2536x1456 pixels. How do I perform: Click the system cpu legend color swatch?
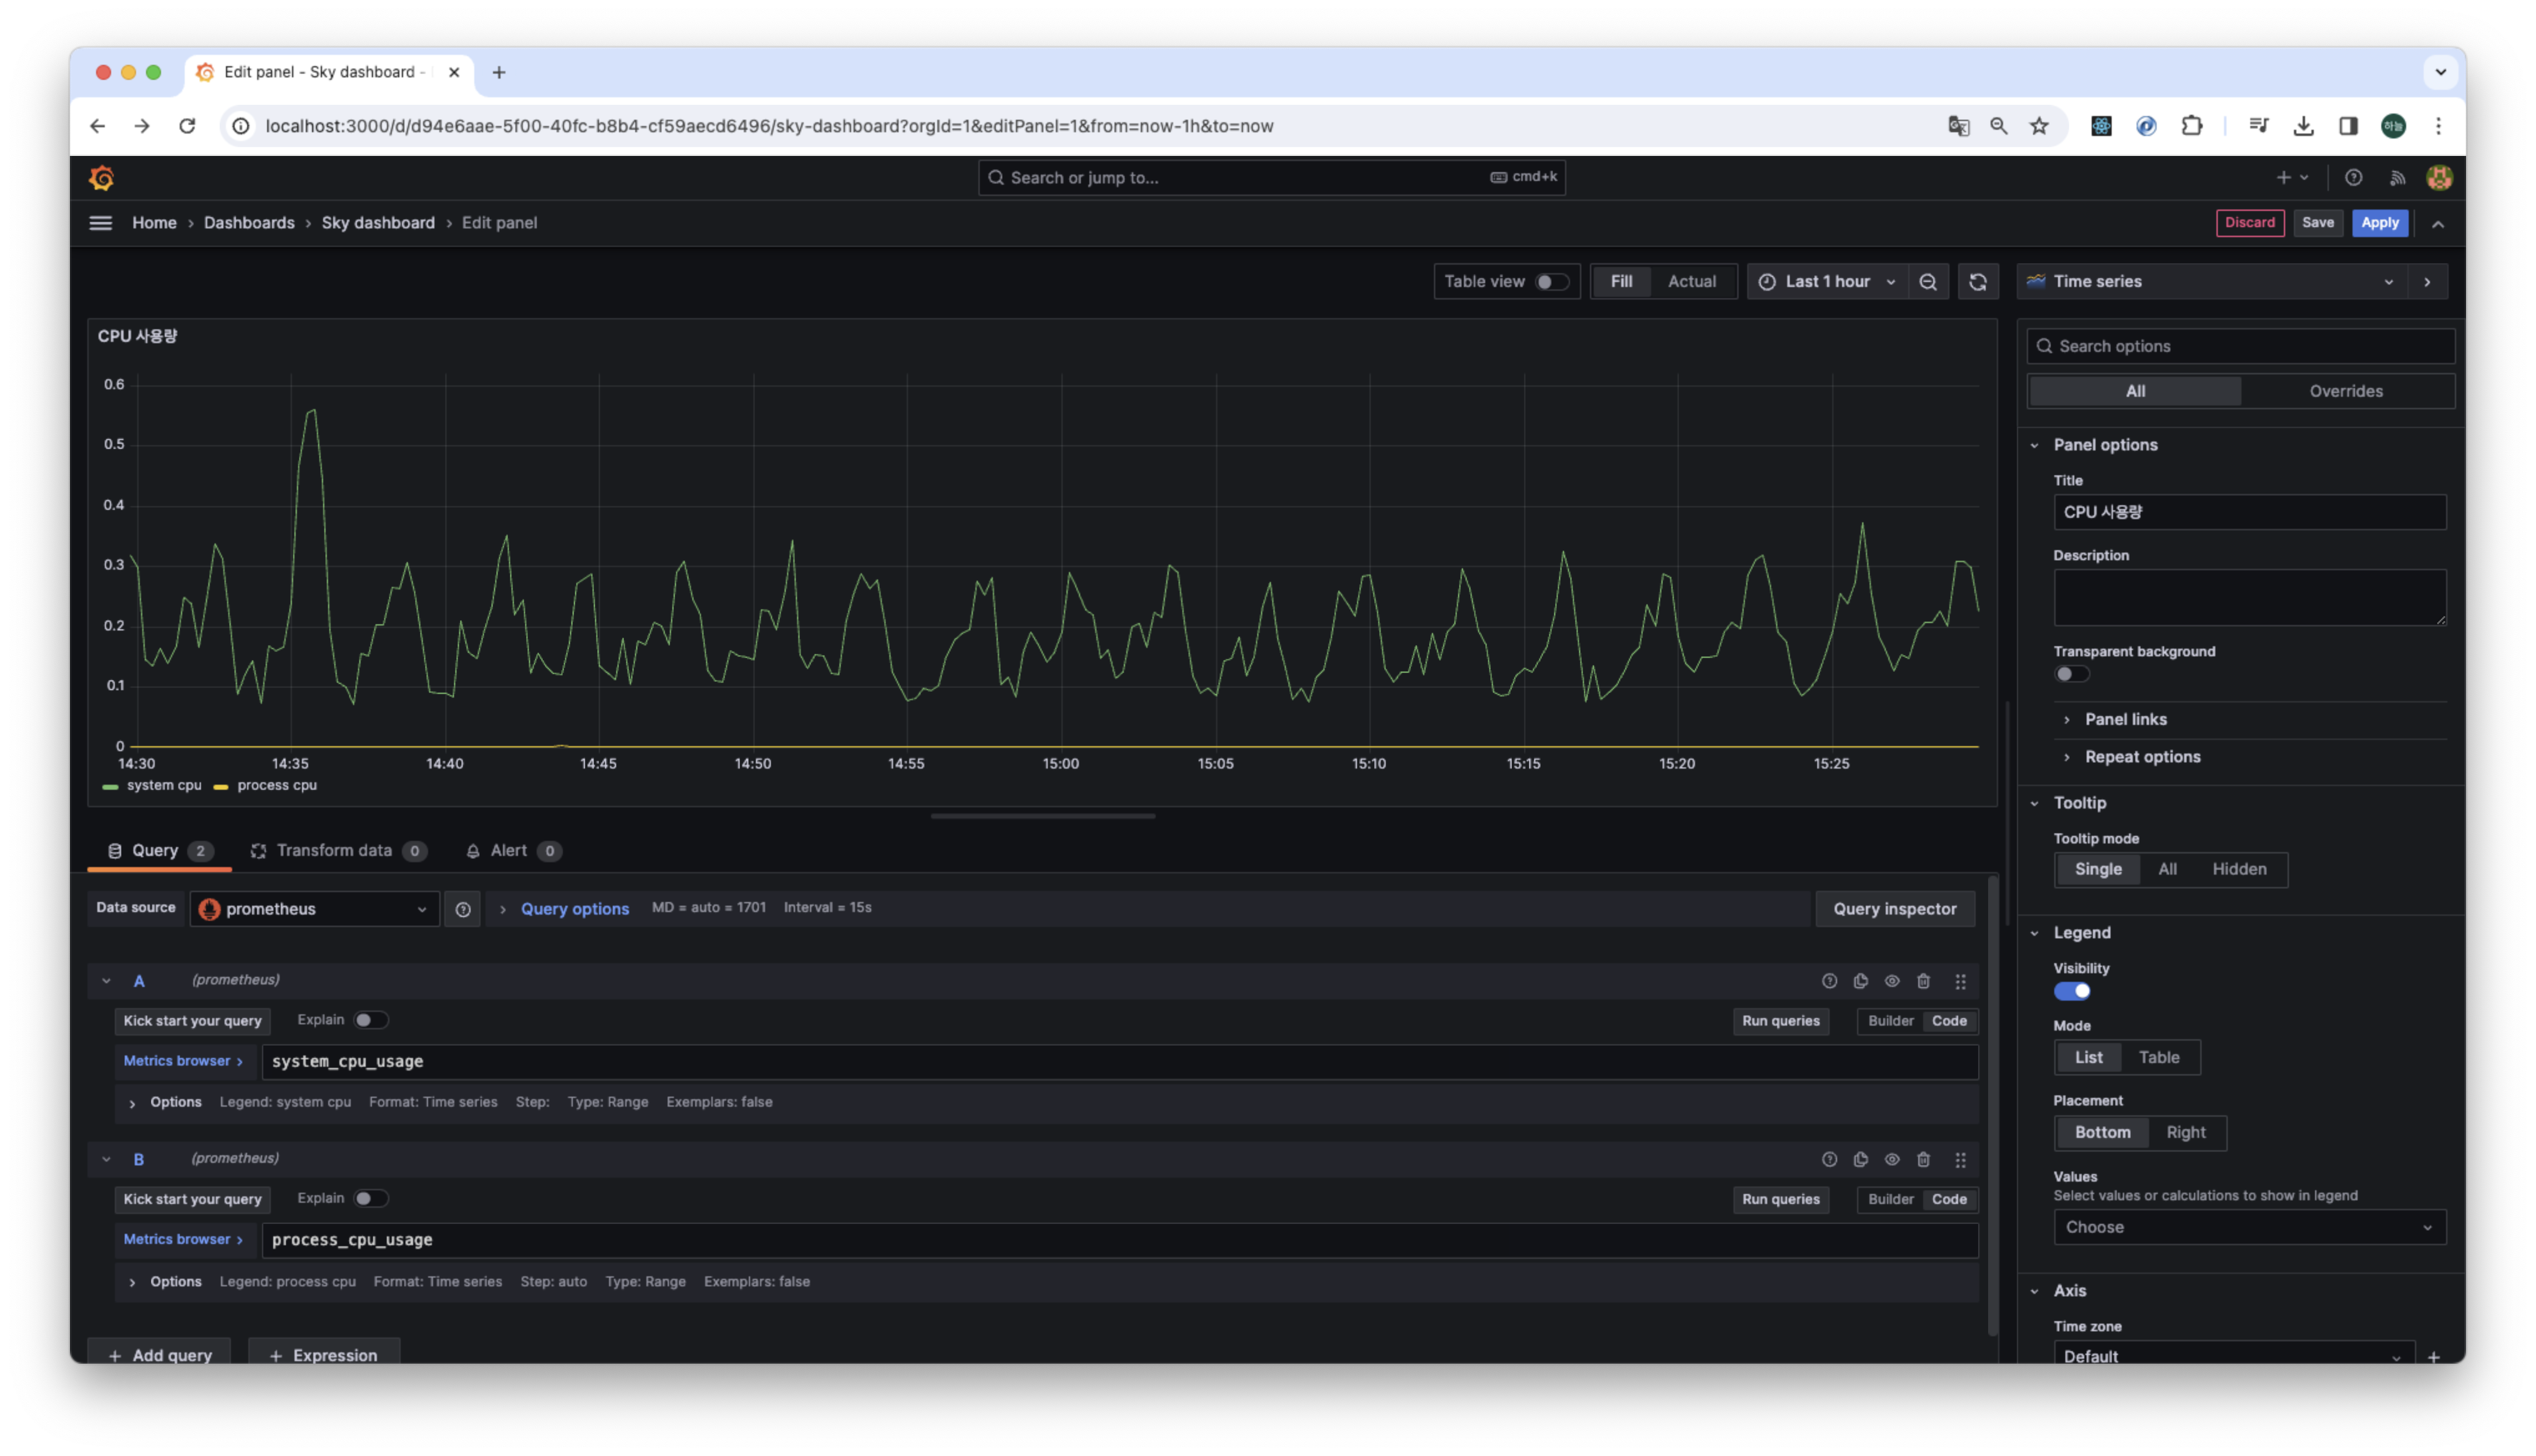(x=110, y=786)
